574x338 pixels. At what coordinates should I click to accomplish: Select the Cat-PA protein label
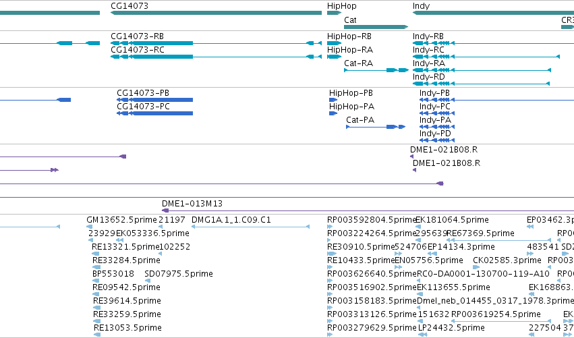(x=360, y=120)
